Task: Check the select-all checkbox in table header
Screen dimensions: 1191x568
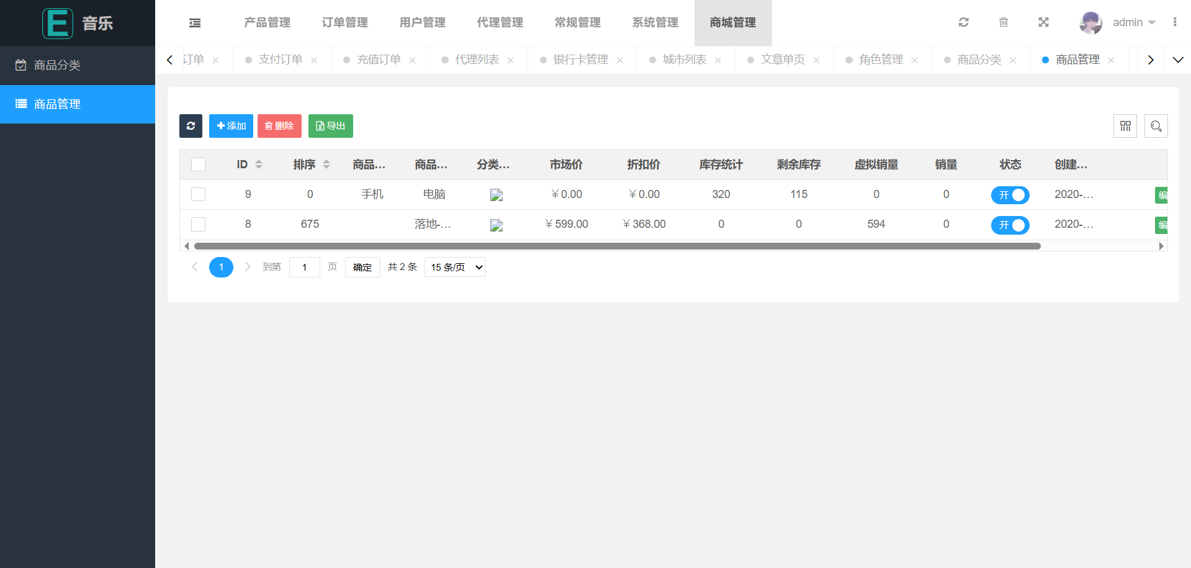Action: click(199, 165)
